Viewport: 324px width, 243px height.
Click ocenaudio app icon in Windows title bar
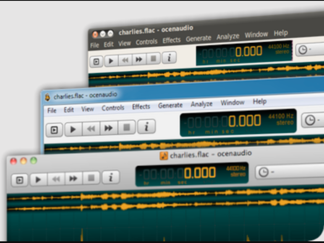pos(47,97)
